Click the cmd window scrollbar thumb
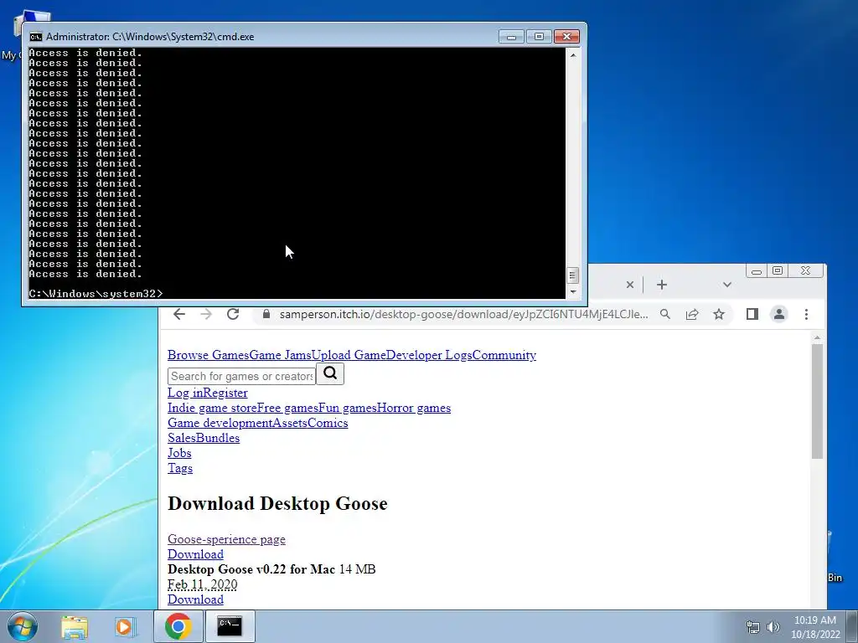The height and width of the screenshot is (643, 858). (572, 275)
